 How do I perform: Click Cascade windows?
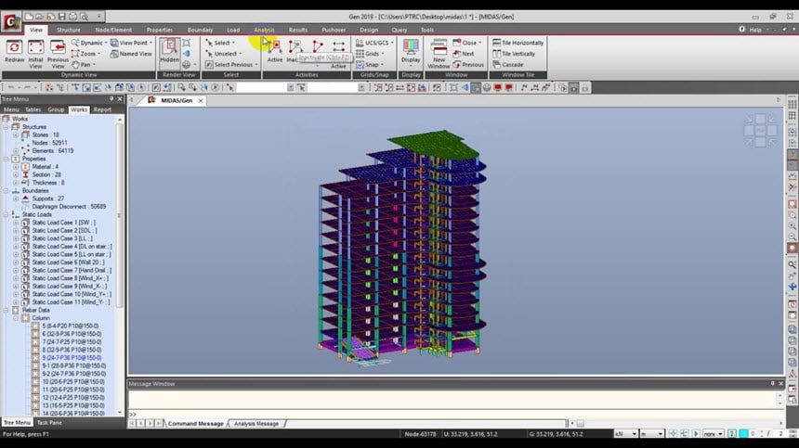coord(508,65)
